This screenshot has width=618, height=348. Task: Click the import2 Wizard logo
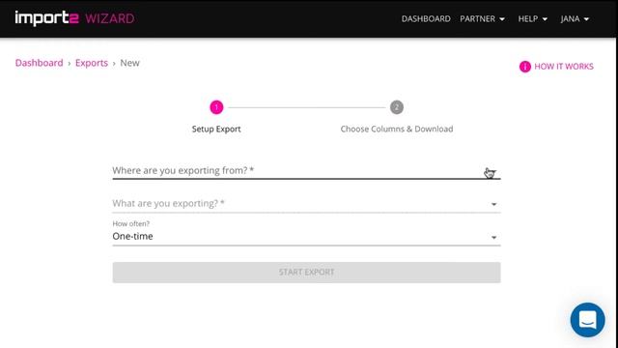[74, 18]
